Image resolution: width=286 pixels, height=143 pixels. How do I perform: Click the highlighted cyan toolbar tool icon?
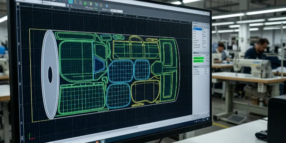[70, 2]
